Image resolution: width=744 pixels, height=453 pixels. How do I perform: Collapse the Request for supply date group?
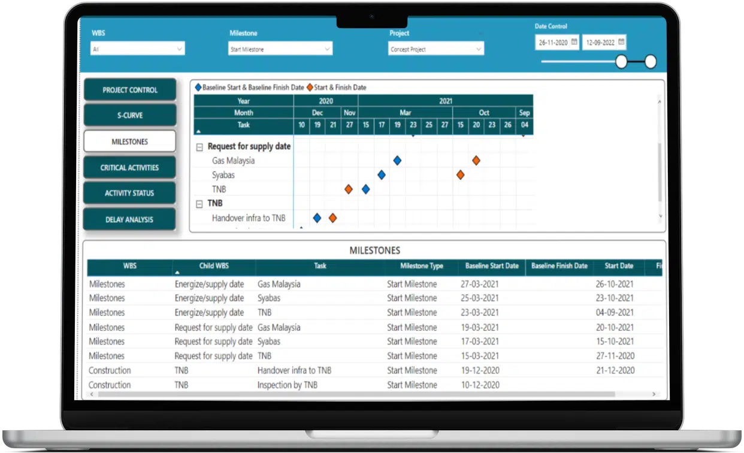(x=199, y=147)
